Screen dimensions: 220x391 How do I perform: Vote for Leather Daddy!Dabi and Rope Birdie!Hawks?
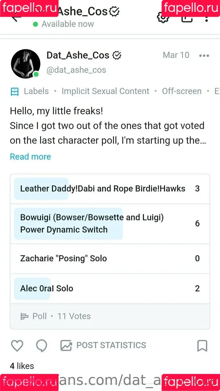tap(110, 189)
